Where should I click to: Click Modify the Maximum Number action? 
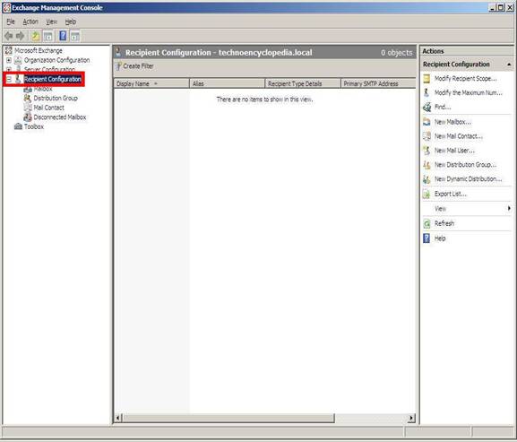469,92
